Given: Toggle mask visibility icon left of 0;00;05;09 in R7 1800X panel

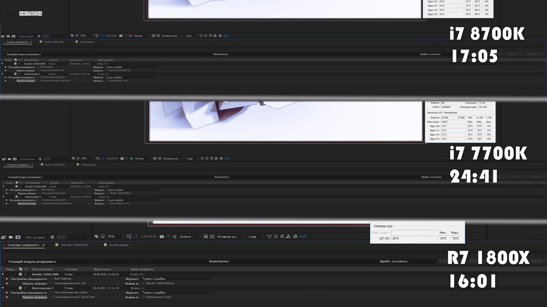Looking at the screenshot, I should pos(136,237).
